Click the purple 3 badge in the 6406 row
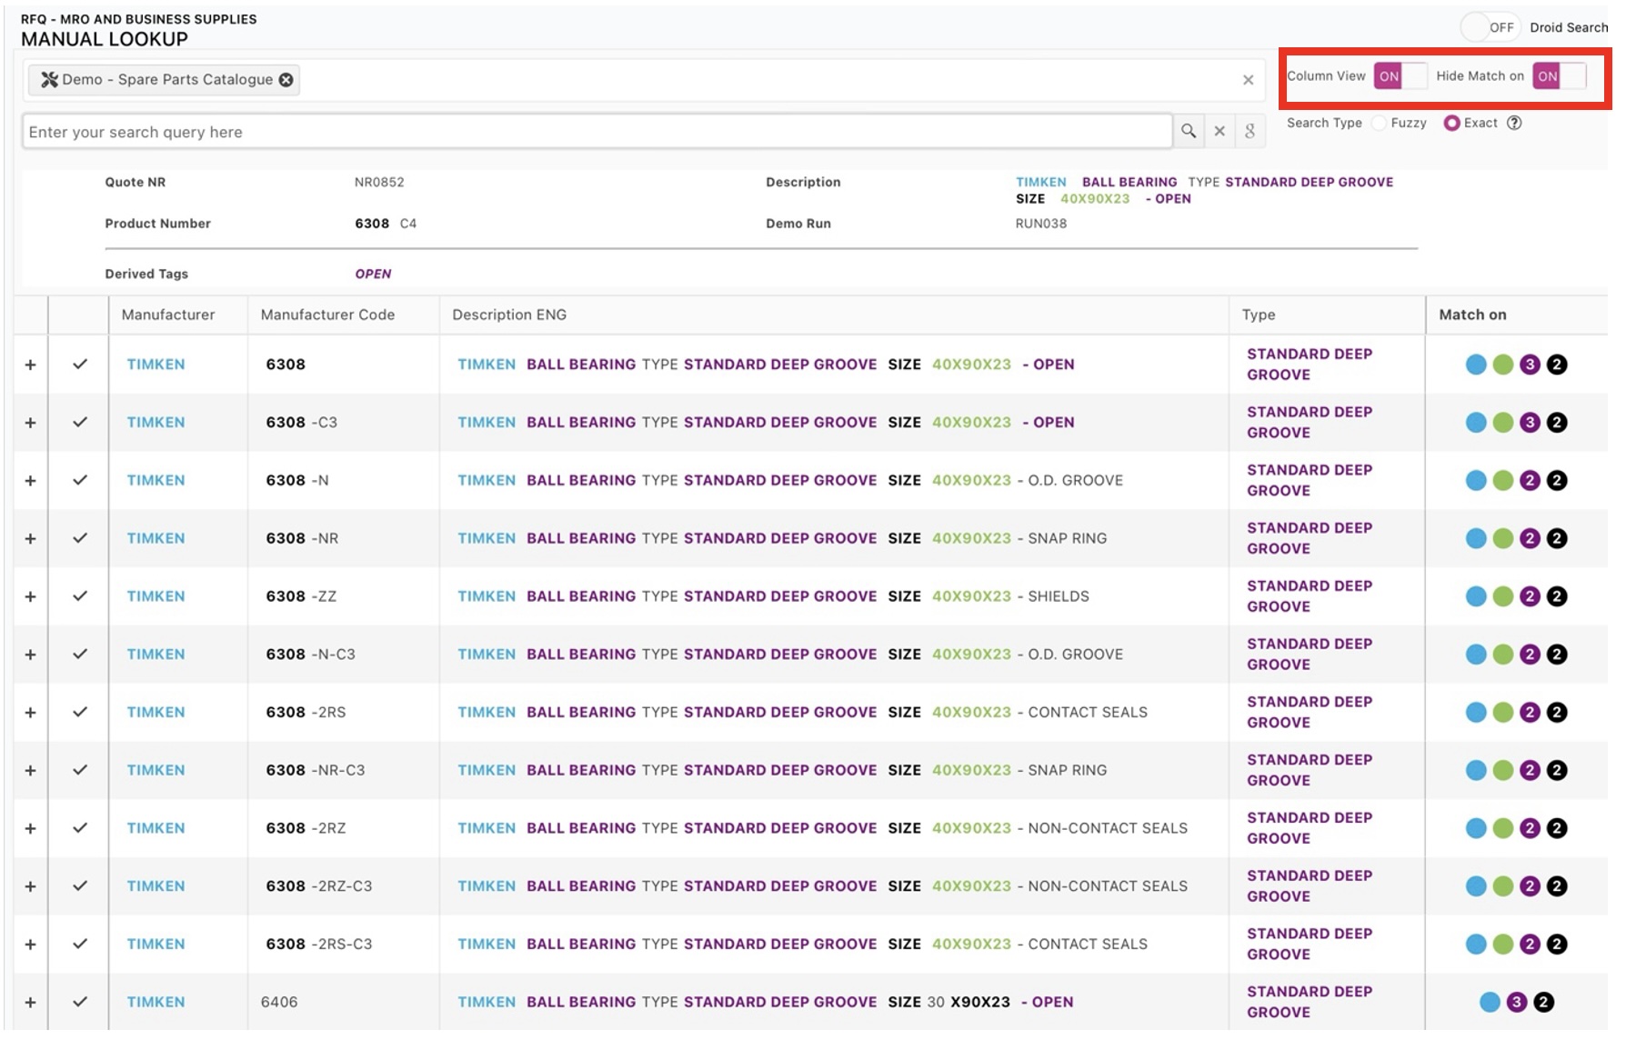Image resolution: width=1626 pixels, height=1040 pixels. pos(1516,1002)
